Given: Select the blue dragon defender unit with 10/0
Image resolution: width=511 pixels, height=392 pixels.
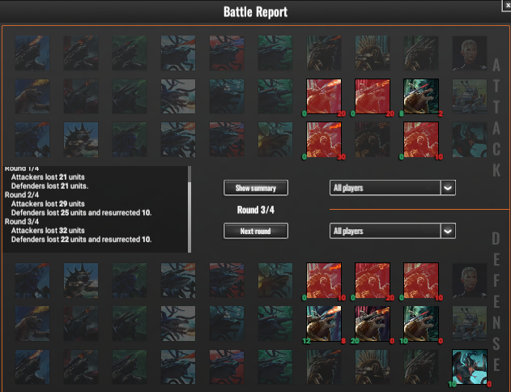Looking at the screenshot, I should (469, 367).
